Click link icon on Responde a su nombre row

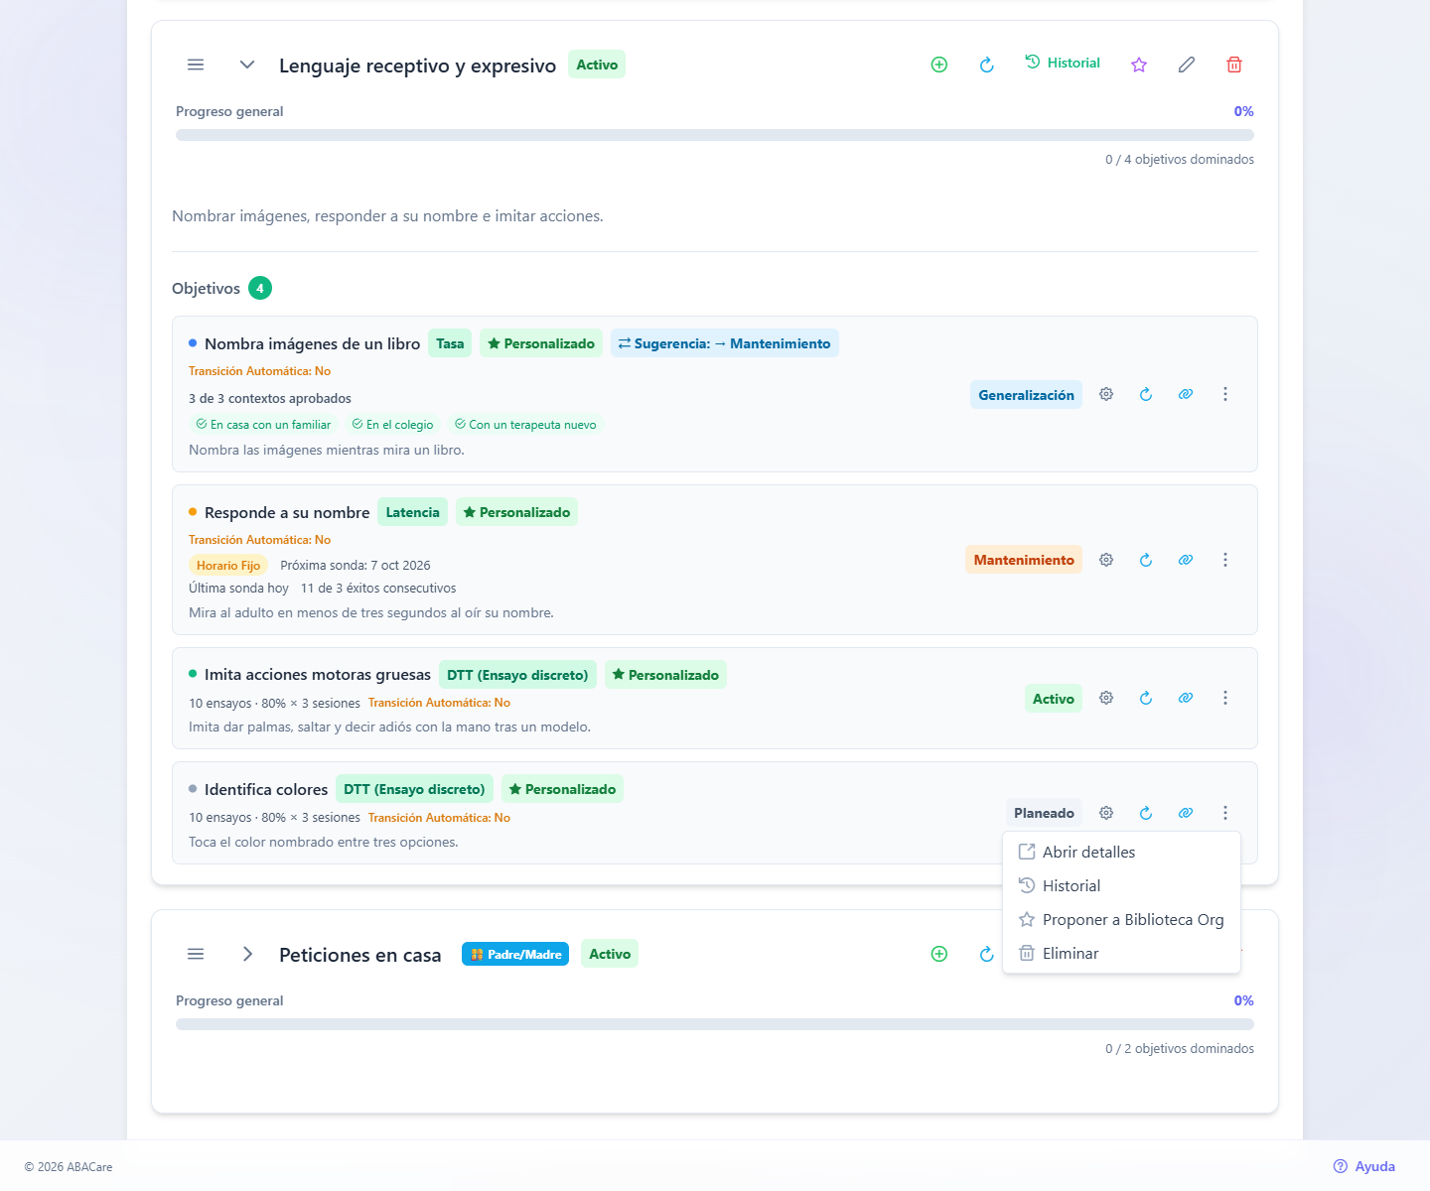(x=1186, y=560)
